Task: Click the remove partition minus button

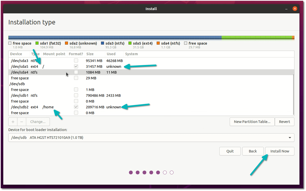Action: pos(22,122)
